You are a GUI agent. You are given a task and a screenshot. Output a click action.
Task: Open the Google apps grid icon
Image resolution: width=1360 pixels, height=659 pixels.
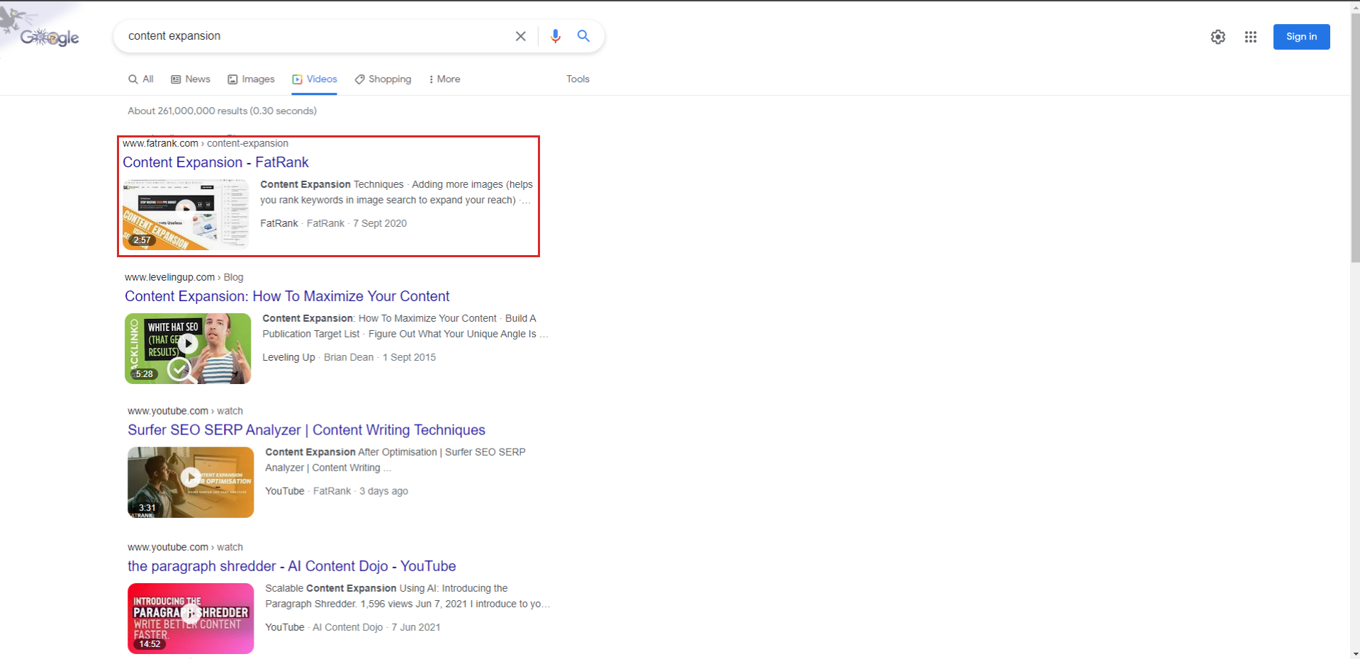[1250, 37]
